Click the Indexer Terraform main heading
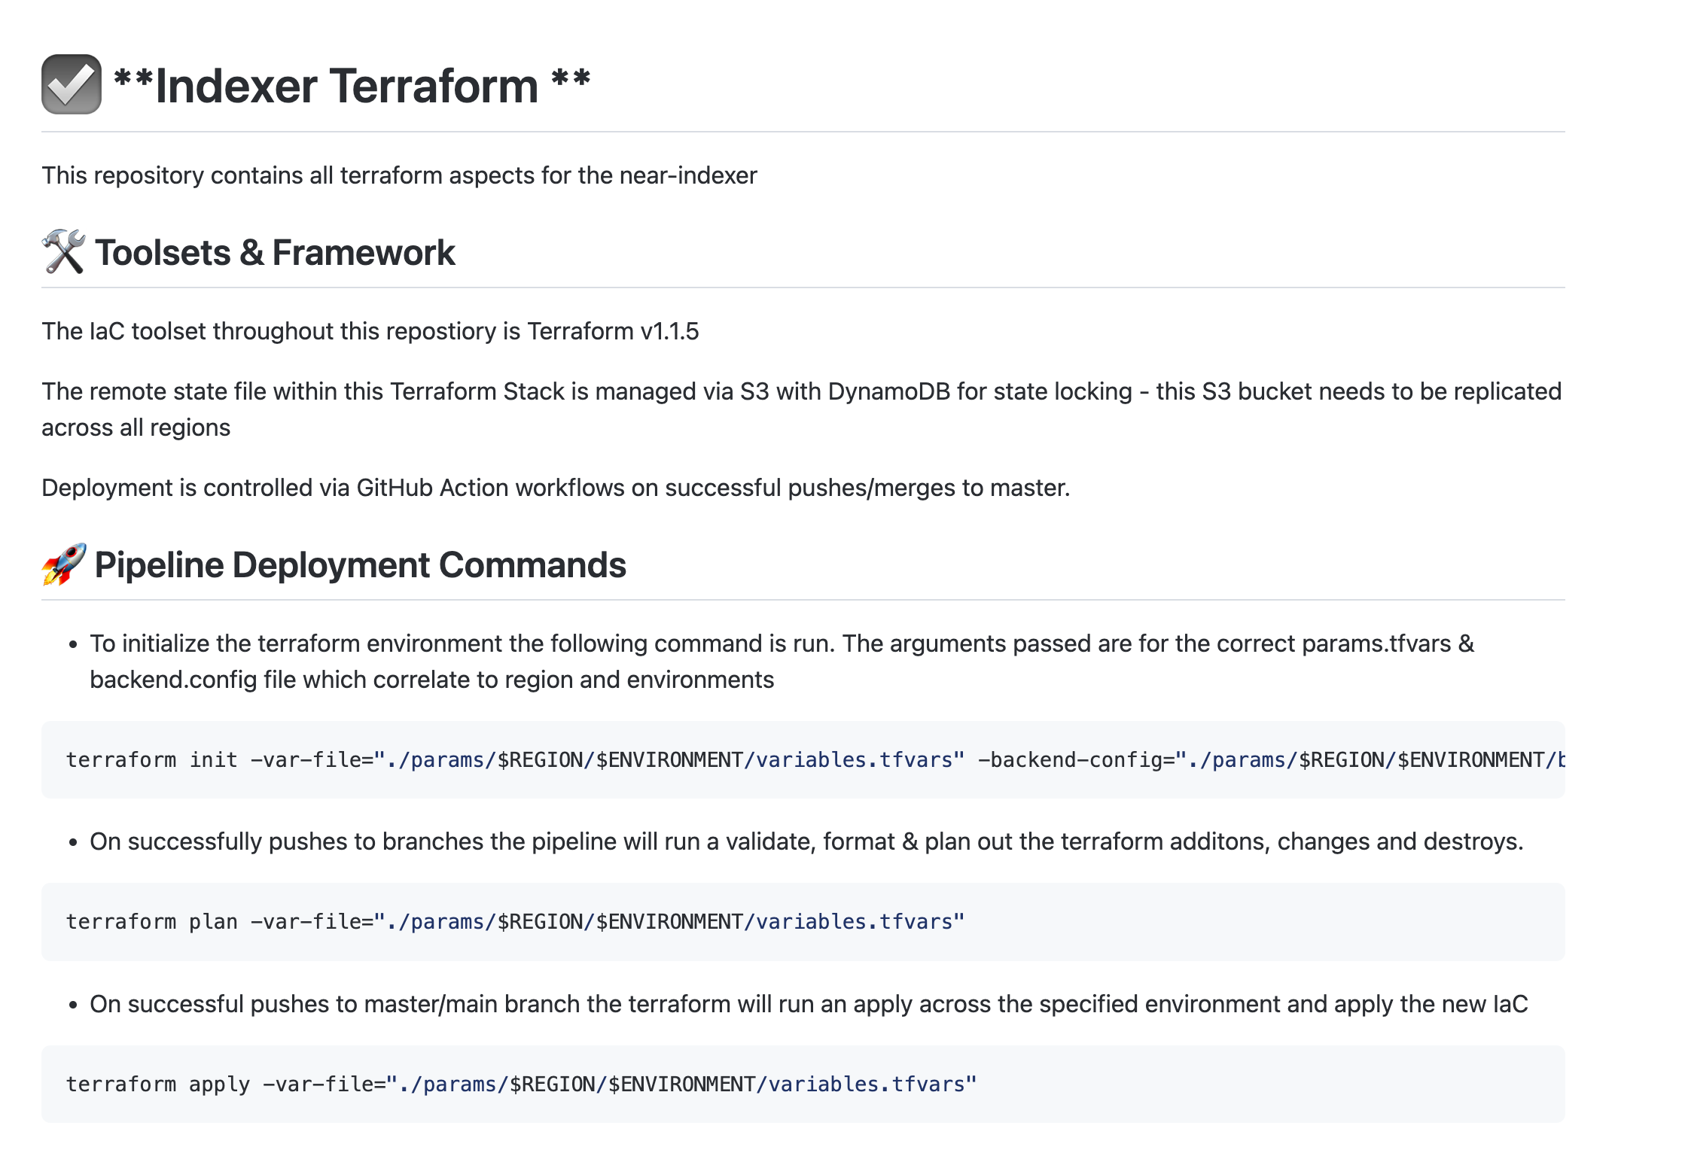This screenshot has width=1682, height=1153. 352,86
